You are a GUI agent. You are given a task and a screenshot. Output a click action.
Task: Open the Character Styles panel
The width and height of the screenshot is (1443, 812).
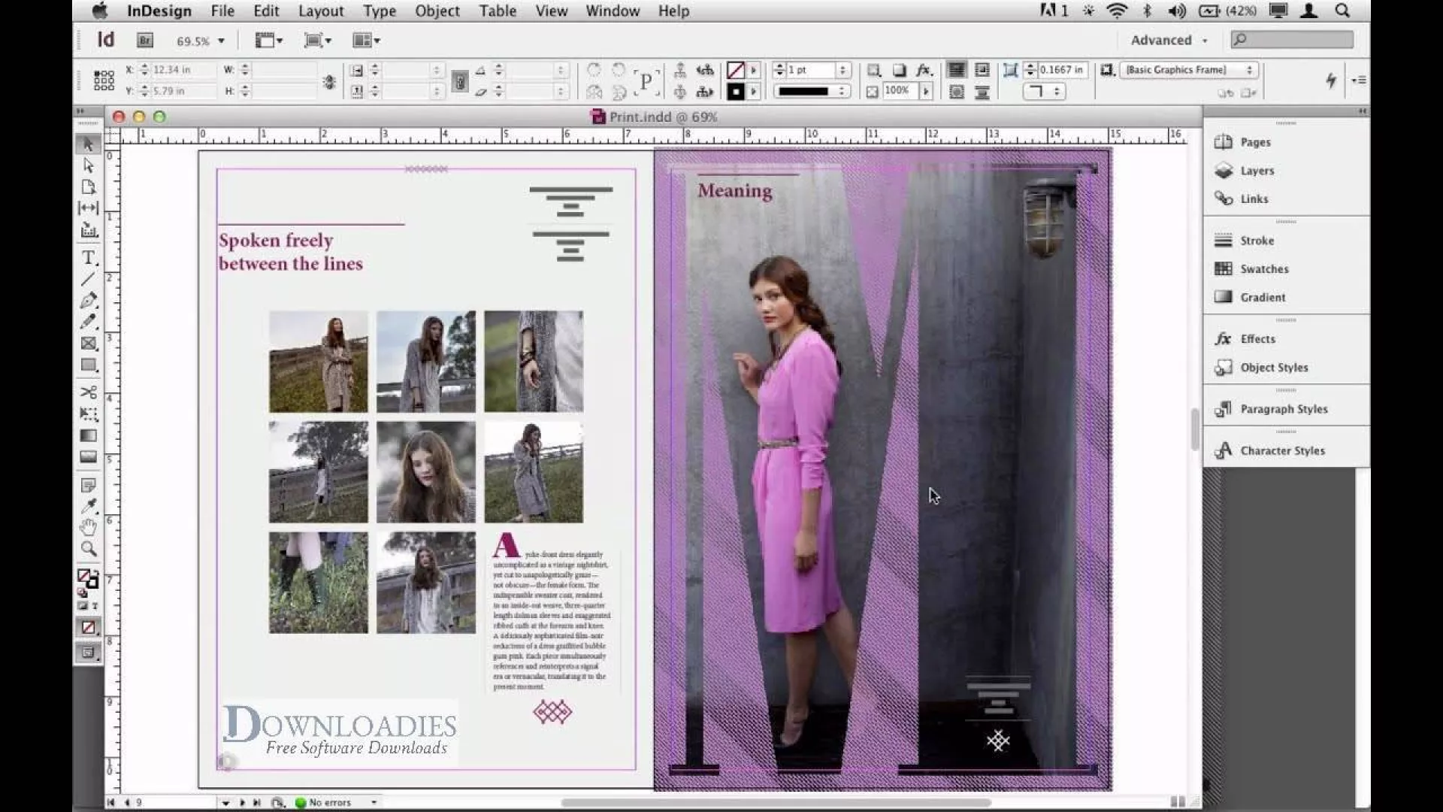coord(1282,451)
